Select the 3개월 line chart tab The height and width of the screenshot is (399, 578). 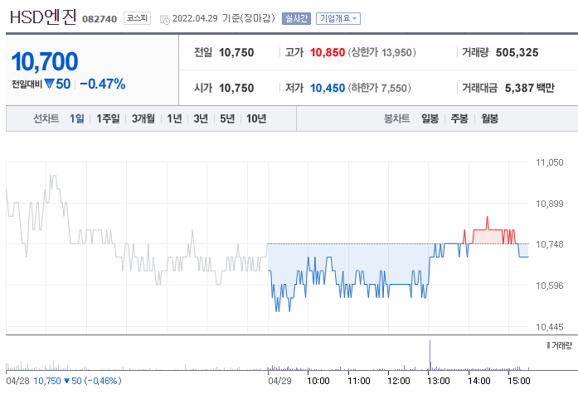[143, 118]
